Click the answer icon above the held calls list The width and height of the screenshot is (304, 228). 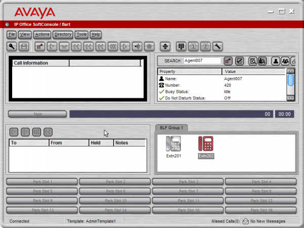[14, 132]
